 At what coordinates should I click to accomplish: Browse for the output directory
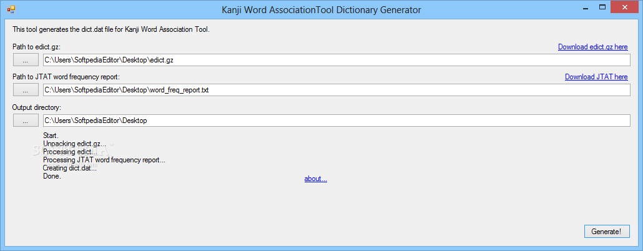(26, 121)
